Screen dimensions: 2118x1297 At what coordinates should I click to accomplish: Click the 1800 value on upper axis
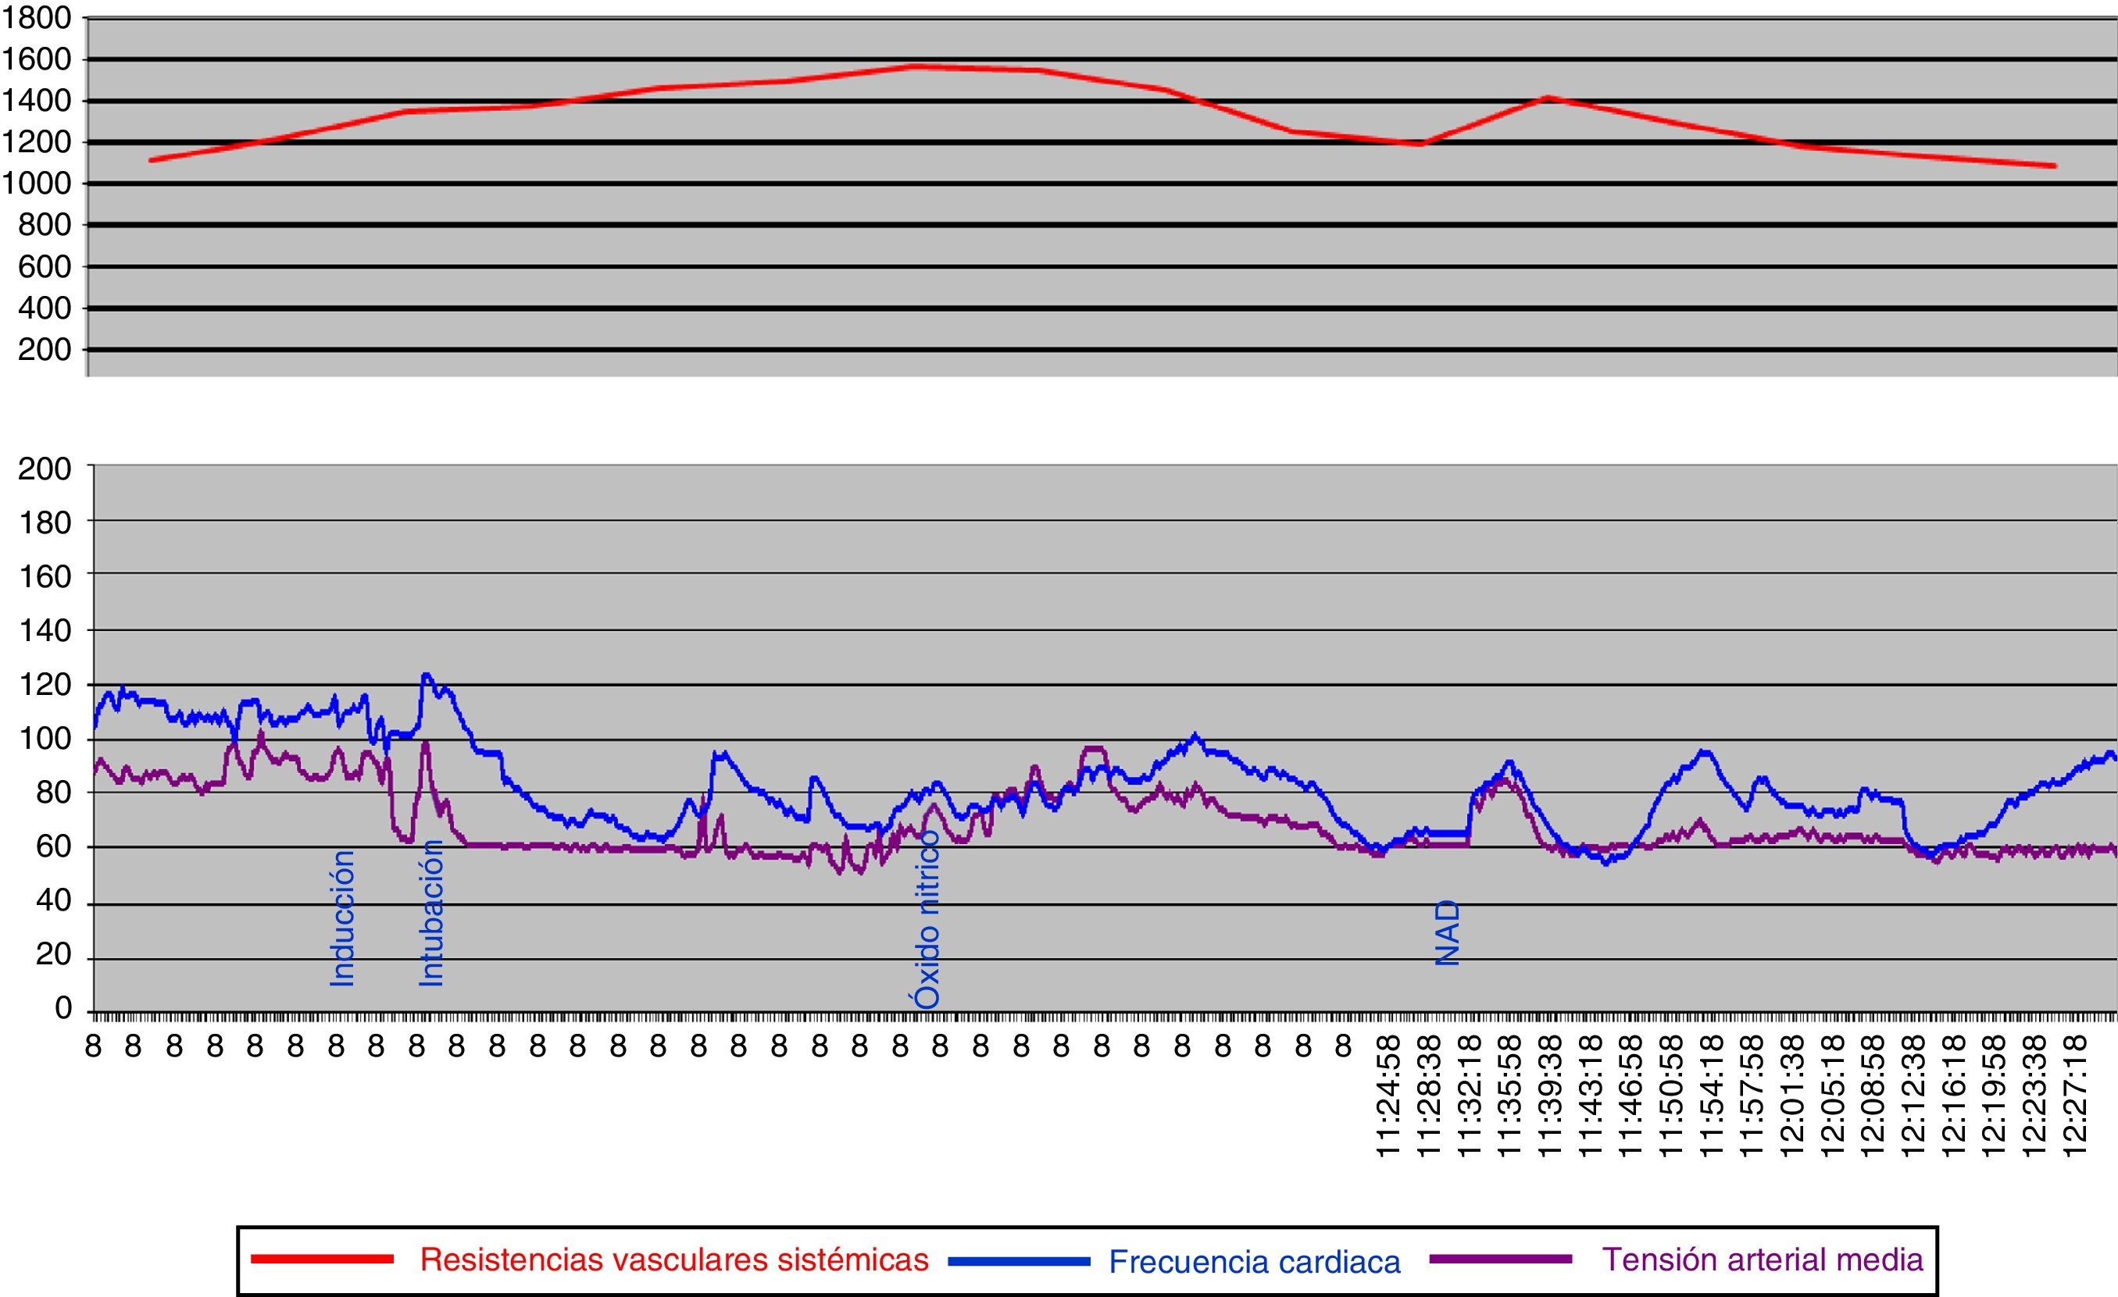(36, 19)
